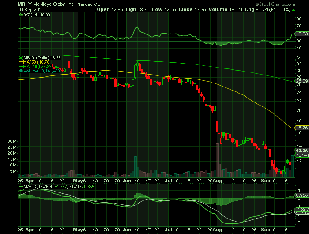Click the RSI line icon before RSI(14)

point(21,15)
